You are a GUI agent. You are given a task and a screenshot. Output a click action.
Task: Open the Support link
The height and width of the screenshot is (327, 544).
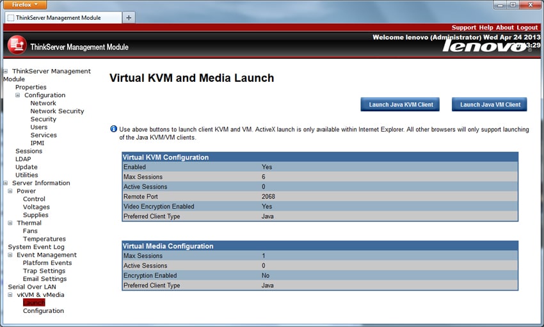tap(463, 28)
